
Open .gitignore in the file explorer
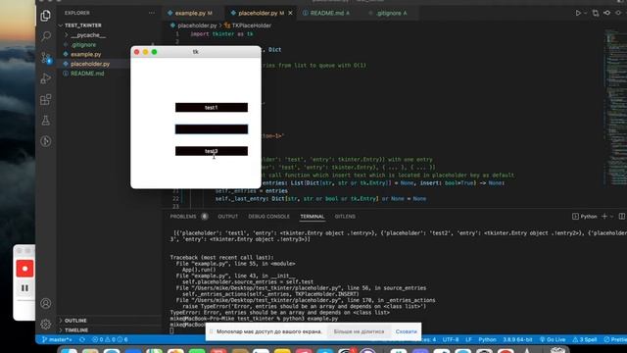click(x=83, y=45)
